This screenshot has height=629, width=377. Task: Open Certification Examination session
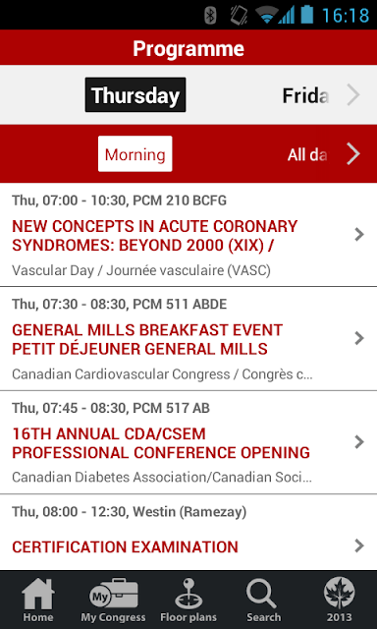(x=188, y=533)
